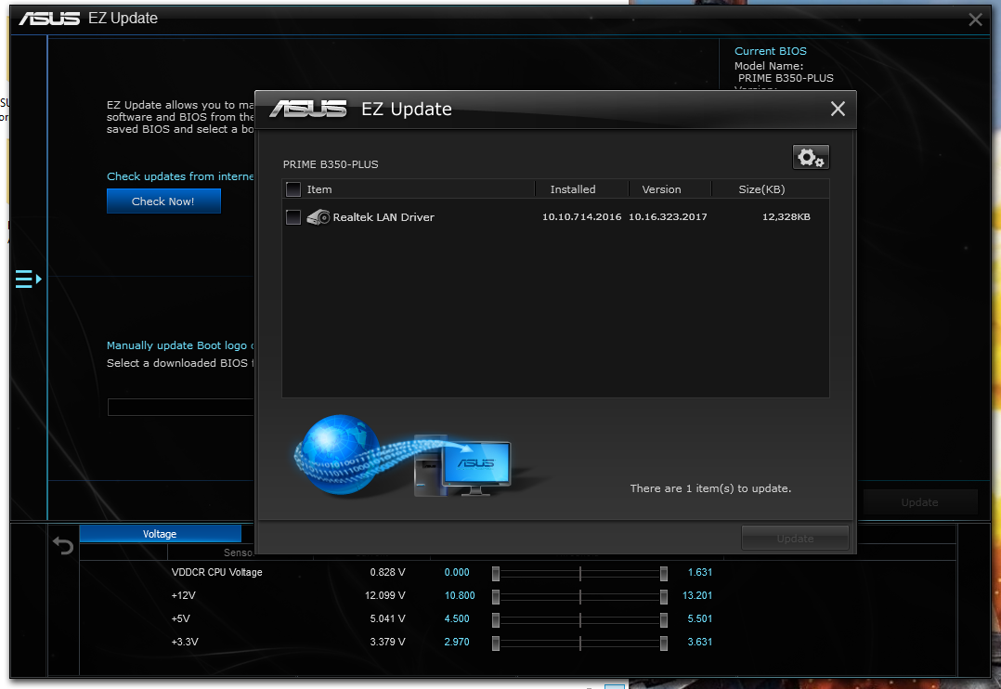
Task: Click lower threshold value 2.970
Action: pos(457,642)
